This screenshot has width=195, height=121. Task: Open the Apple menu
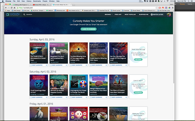point(3,1)
